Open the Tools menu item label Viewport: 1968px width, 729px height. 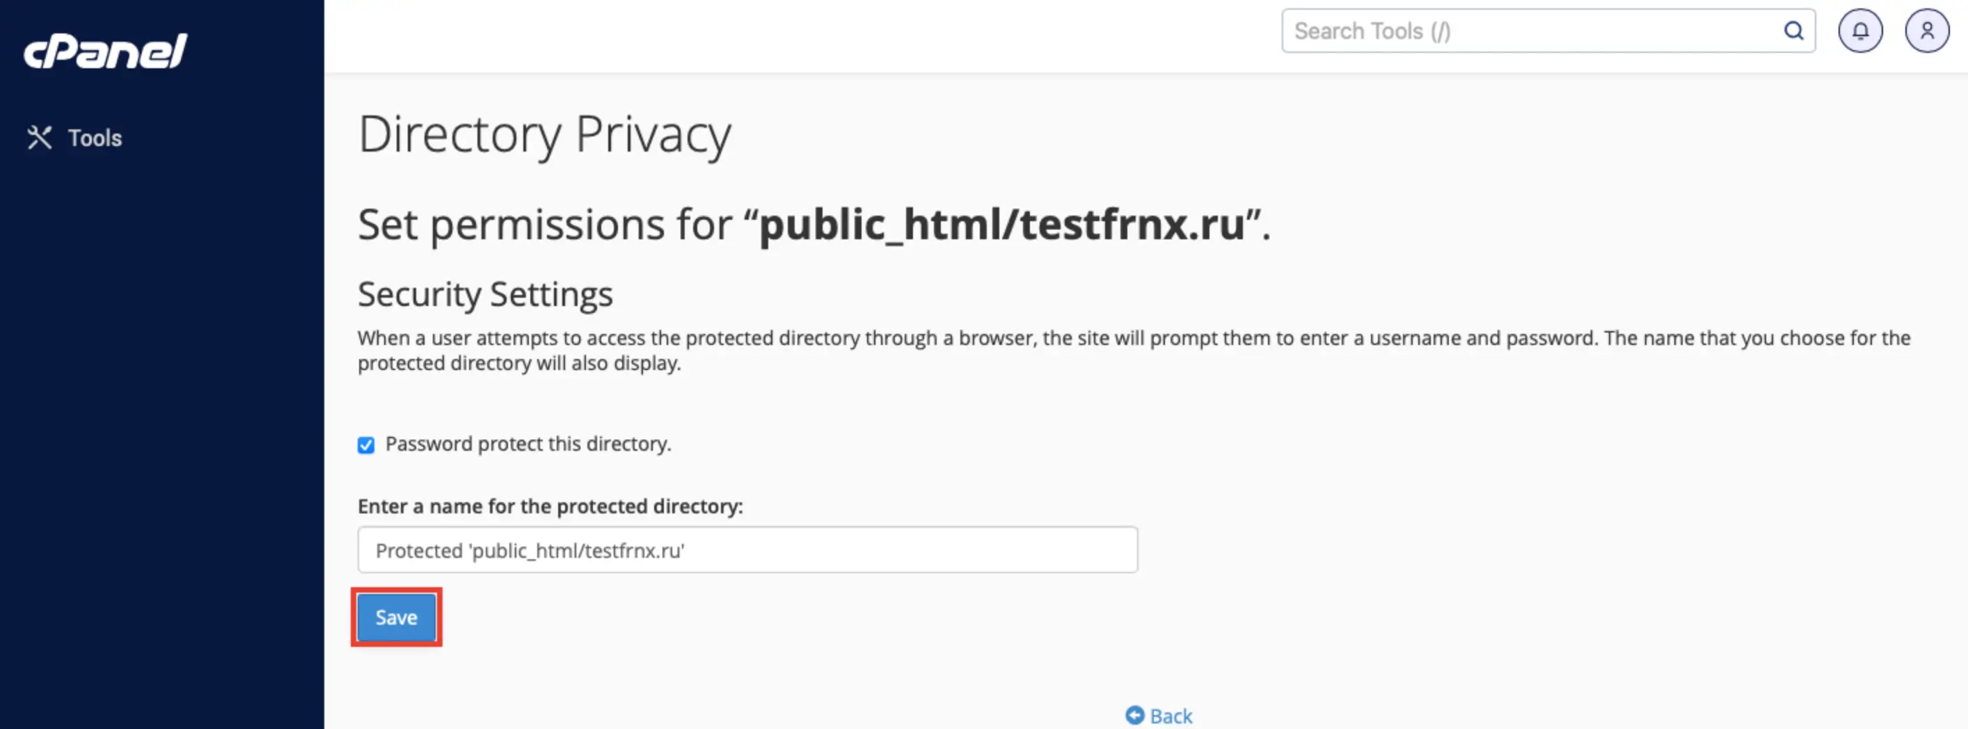pos(95,138)
